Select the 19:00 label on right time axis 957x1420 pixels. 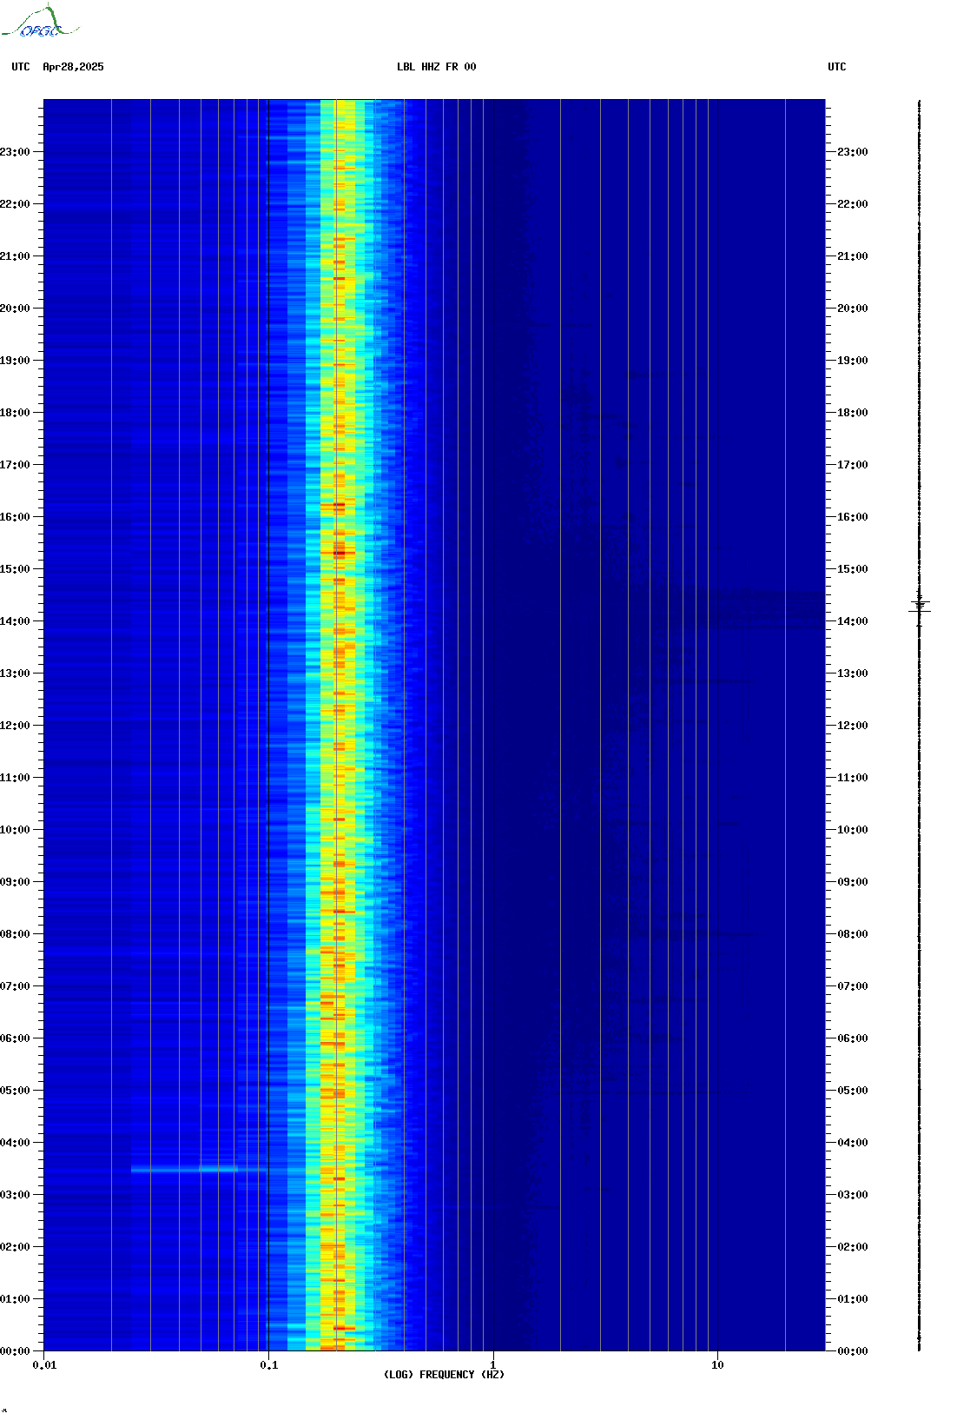coord(852,361)
